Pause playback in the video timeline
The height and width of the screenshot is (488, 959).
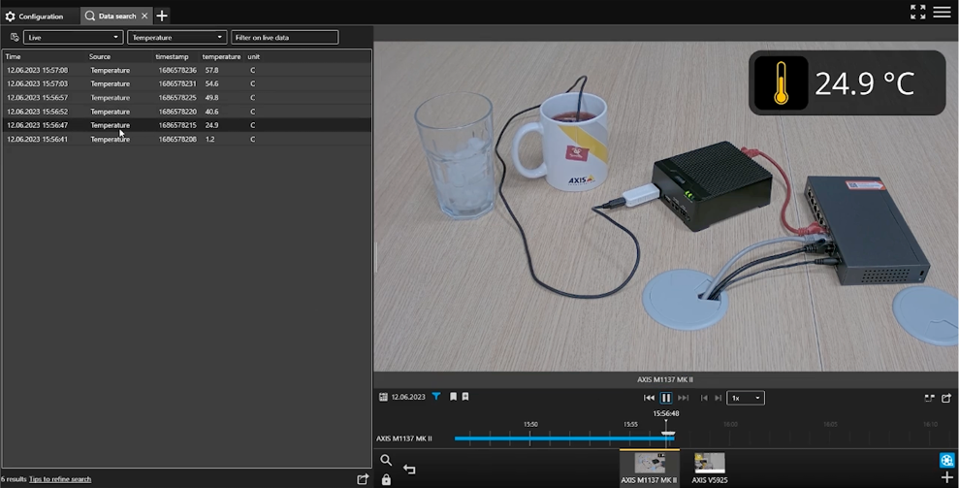tap(666, 398)
